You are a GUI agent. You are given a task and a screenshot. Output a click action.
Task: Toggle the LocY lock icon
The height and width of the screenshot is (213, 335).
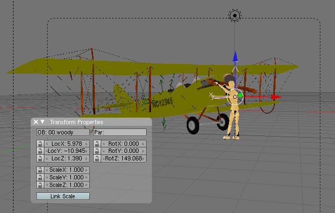tap(40, 151)
